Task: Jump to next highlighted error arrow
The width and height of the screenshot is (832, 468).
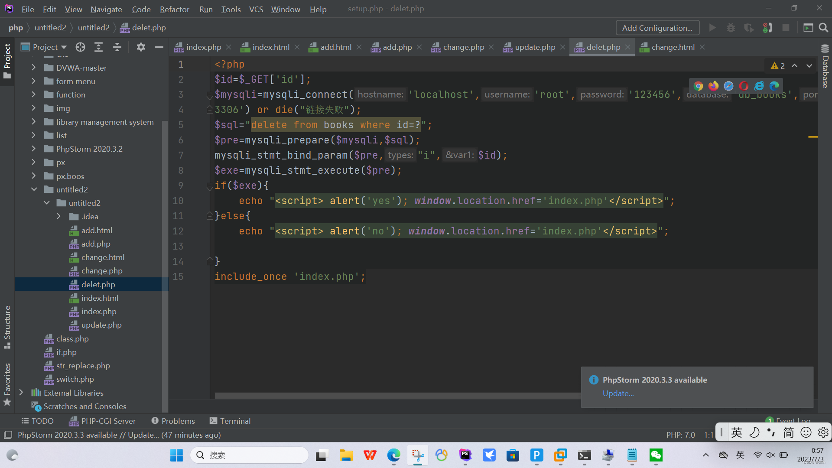Action: (809, 66)
